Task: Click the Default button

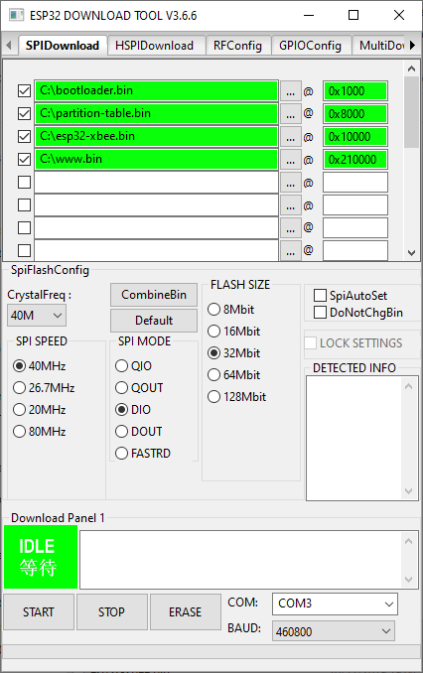Action: 154,321
